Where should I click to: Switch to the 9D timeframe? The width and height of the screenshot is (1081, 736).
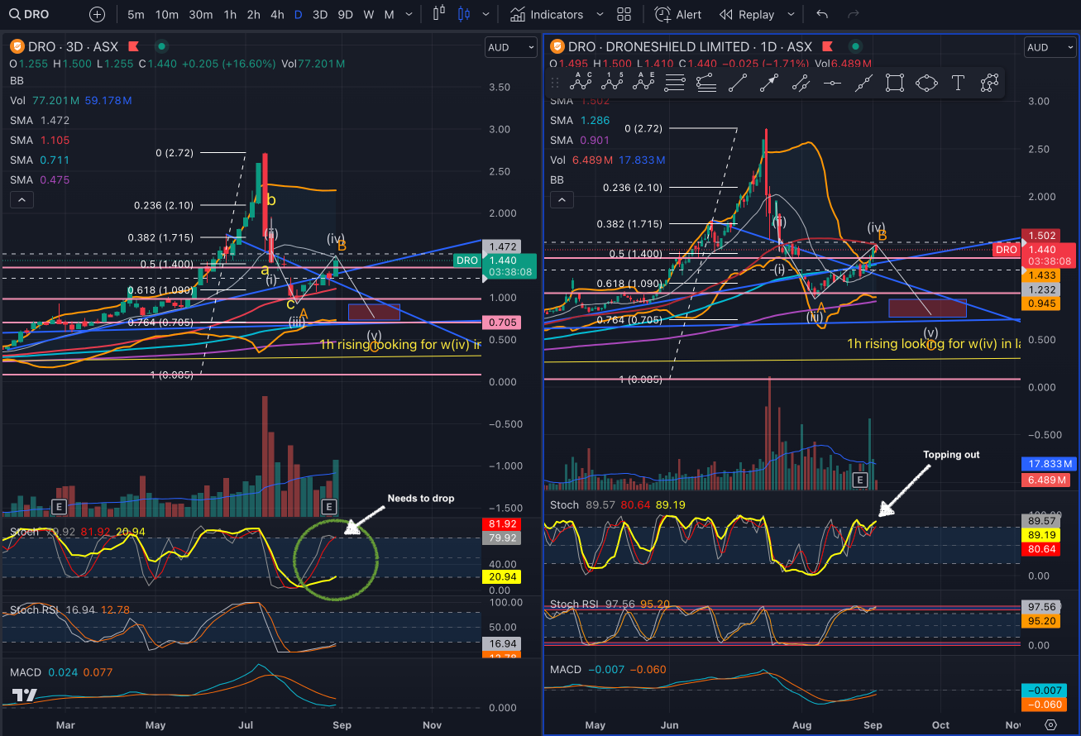(x=345, y=14)
